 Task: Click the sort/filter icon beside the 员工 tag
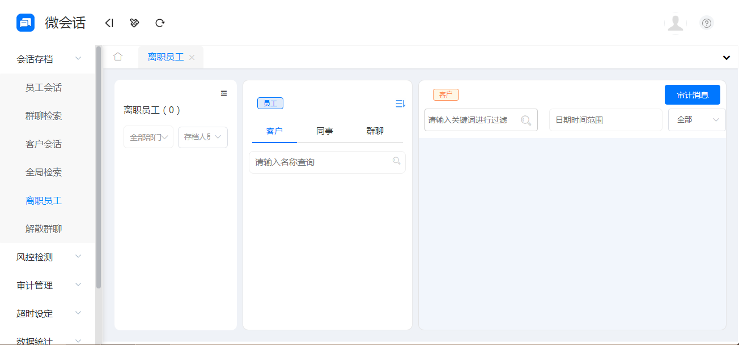(400, 103)
